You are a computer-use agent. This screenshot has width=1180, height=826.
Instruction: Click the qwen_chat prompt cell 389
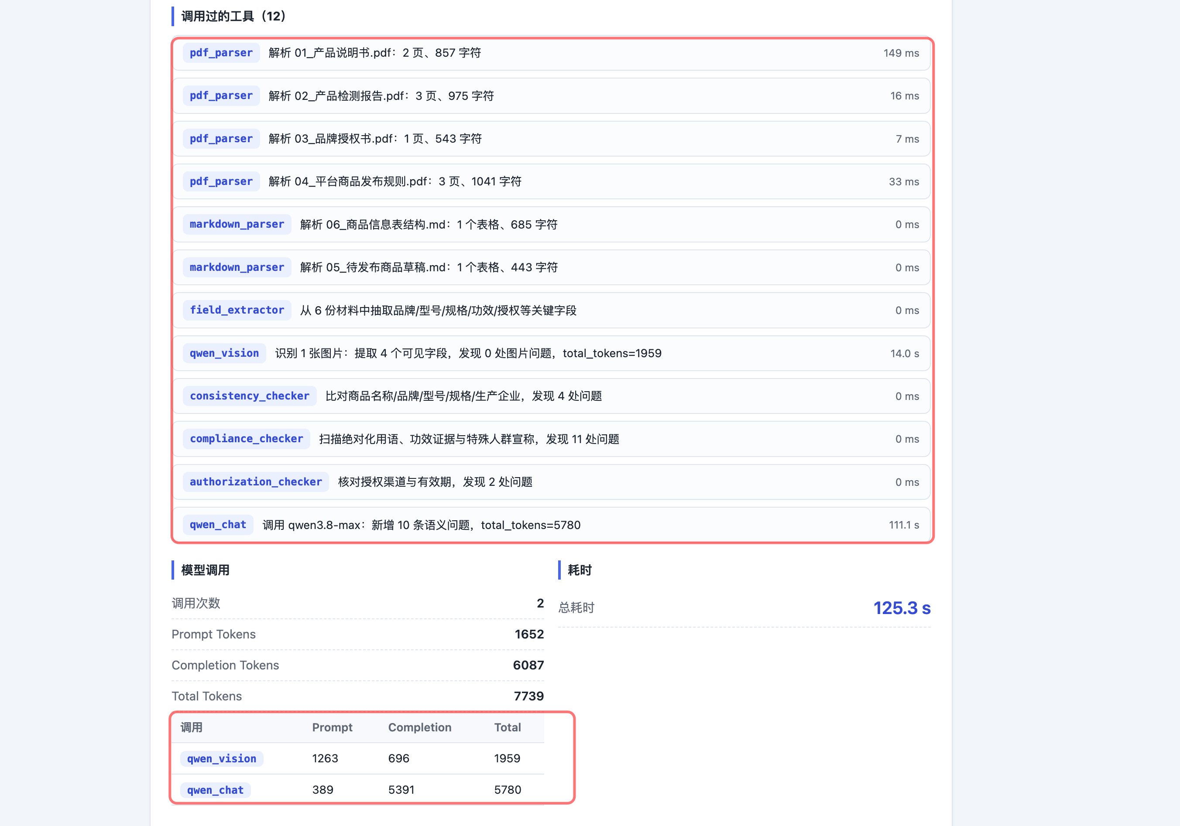(323, 790)
